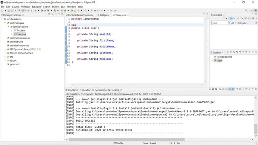Screen dimensions: 258x145
Task: Open the Console view menu dropdown arrow
Action: point(250,89)
